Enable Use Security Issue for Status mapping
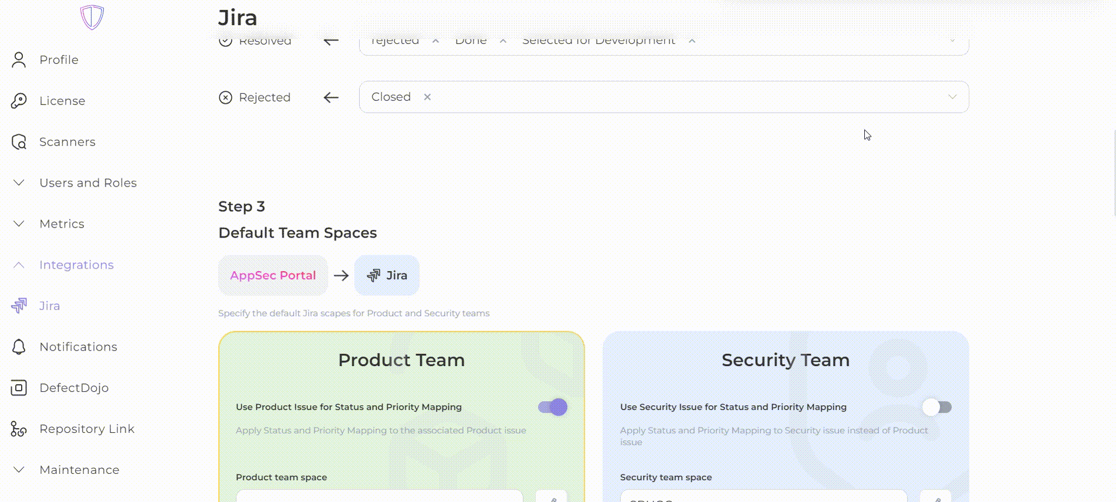 click(x=936, y=407)
